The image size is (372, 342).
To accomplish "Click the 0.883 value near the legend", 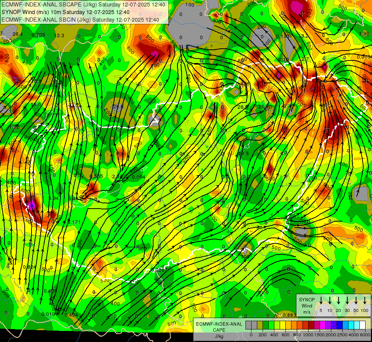I will tap(290, 315).
